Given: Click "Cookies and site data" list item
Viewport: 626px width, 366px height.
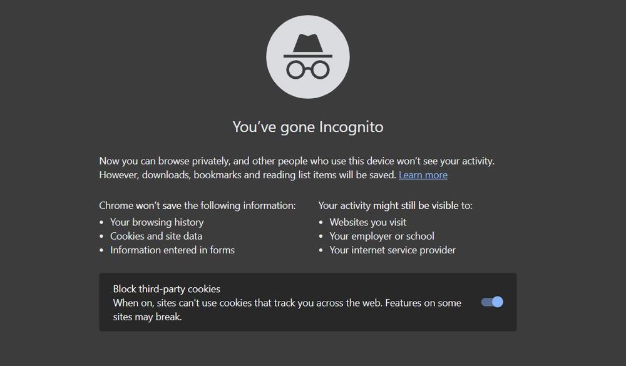Looking at the screenshot, I should click(156, 236).
